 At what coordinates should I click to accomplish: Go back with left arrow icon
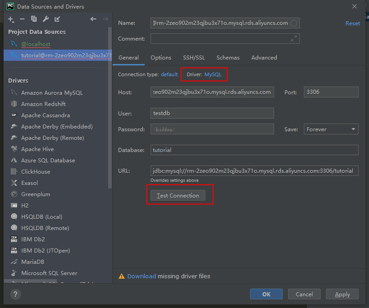click(94, 19)
